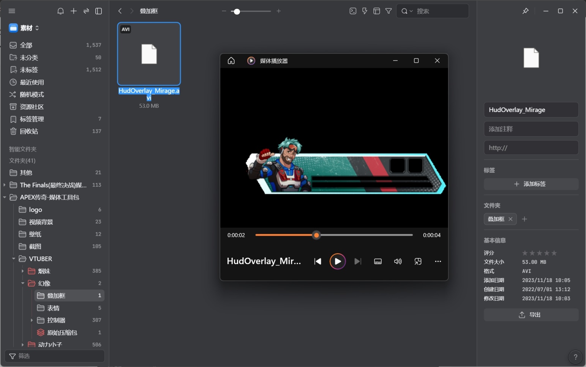
Task: Skip to next track in media player
Action: pyautogui.click(x=357, y=261)
